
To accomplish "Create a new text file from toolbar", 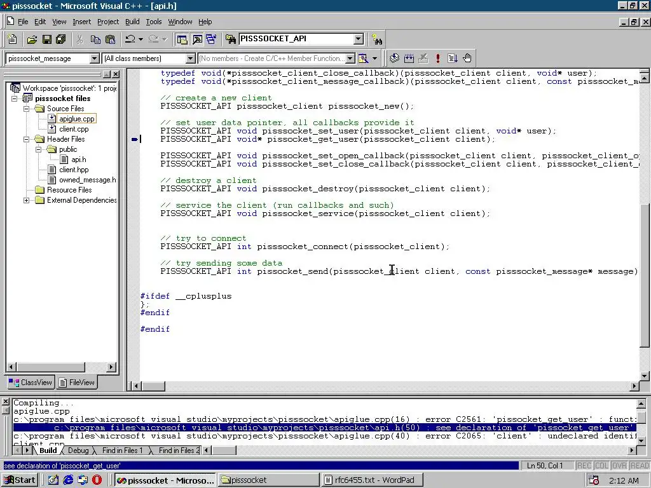I will pos(13,39).
